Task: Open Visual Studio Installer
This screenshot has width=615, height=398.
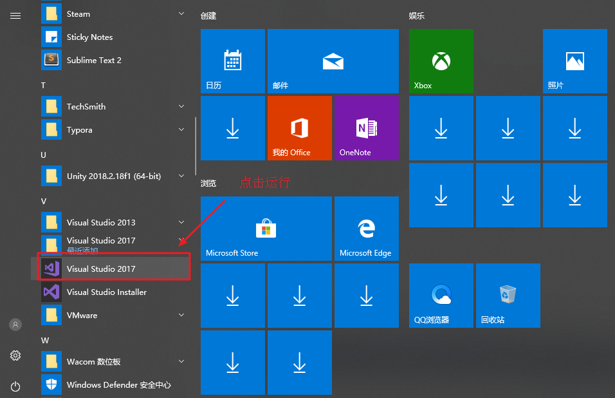Action: pos(106,292)
